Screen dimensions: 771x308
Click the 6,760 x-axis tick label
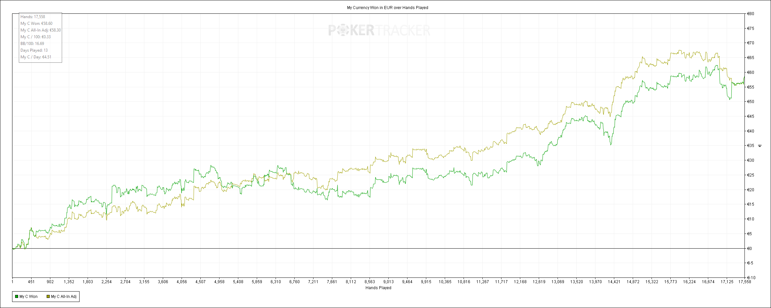click(294, 282)
